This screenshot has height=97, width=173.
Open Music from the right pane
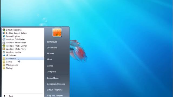click(x=49, y=59)
